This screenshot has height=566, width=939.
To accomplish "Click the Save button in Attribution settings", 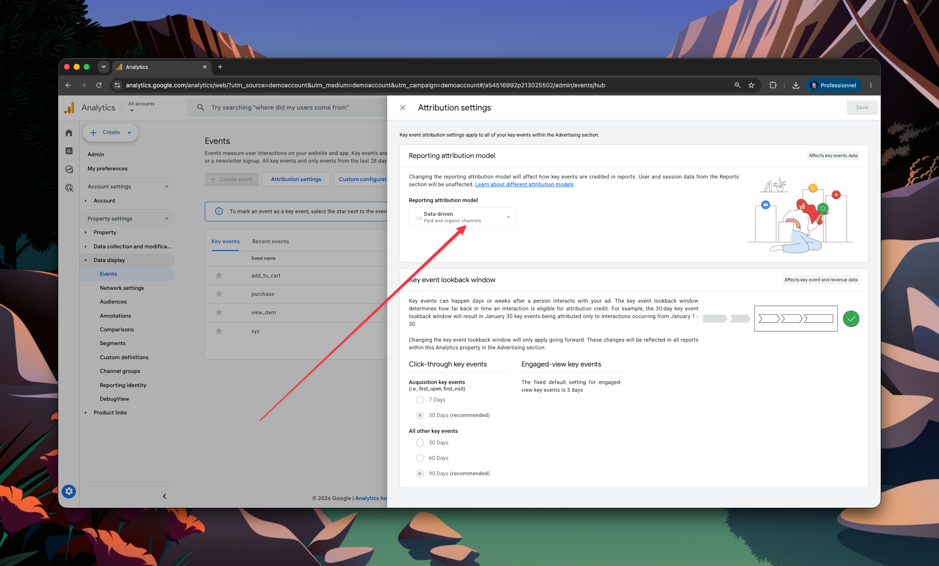I will click(x=862, y=107).
